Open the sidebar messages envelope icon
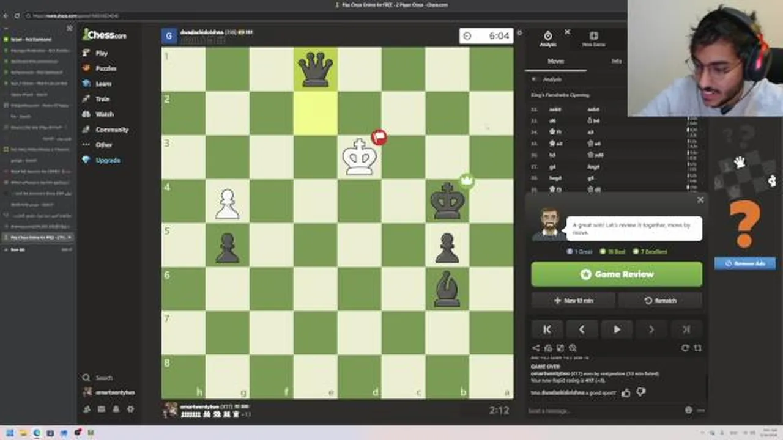This screenshot has height=440, width=783. 101,409
